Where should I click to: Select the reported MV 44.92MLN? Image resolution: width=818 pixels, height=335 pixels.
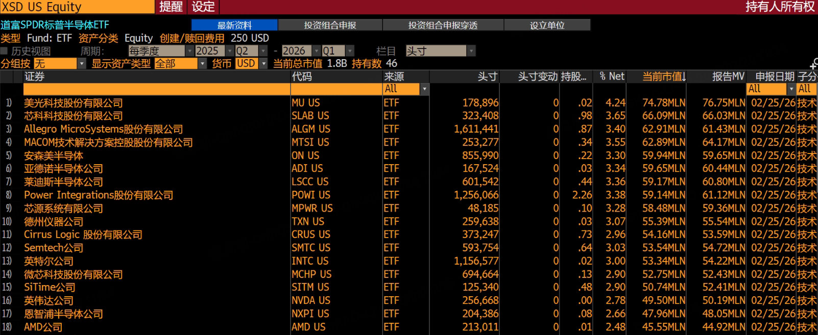(724, 327)
